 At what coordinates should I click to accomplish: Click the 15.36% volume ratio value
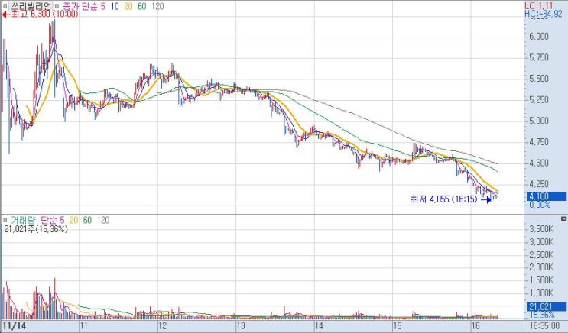542,315
